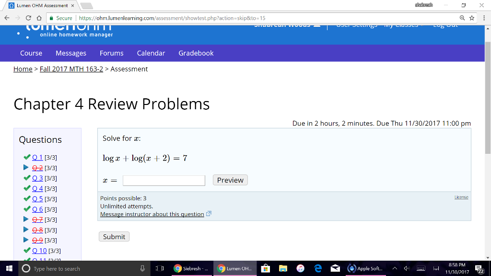Open the external link icon beside Message instructor
Screen dimensions: 491x276
tap(209, 214)
